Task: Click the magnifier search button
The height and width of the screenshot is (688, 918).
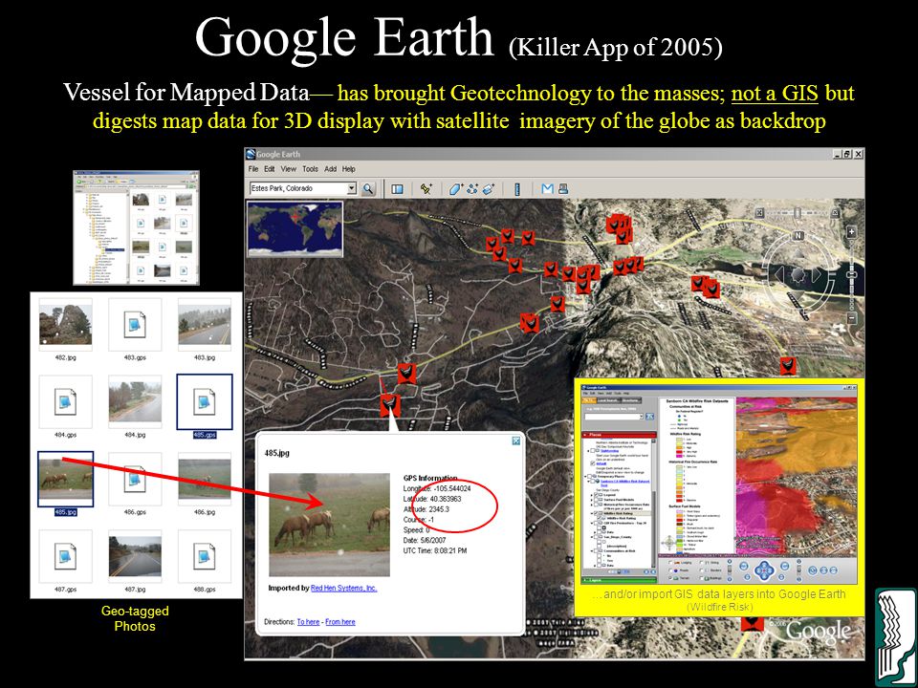Action: pyautogui.click(x=367, y=188)
